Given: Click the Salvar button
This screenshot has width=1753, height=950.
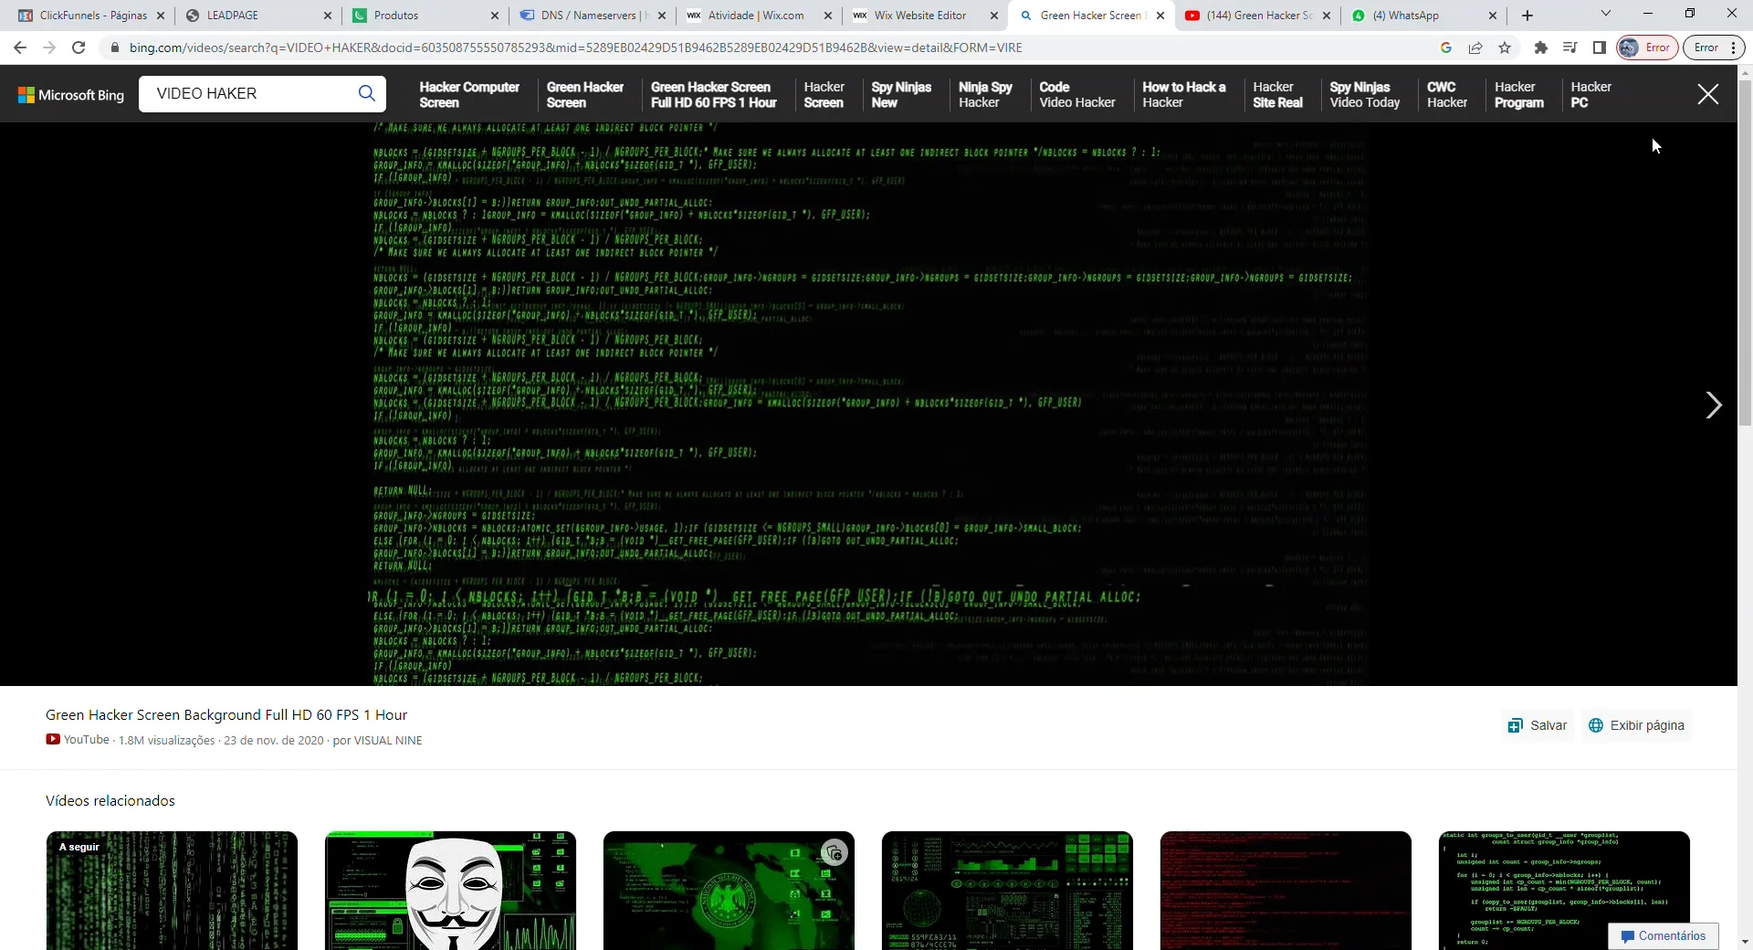Looking at the screenshot, I should (1537, 724).
